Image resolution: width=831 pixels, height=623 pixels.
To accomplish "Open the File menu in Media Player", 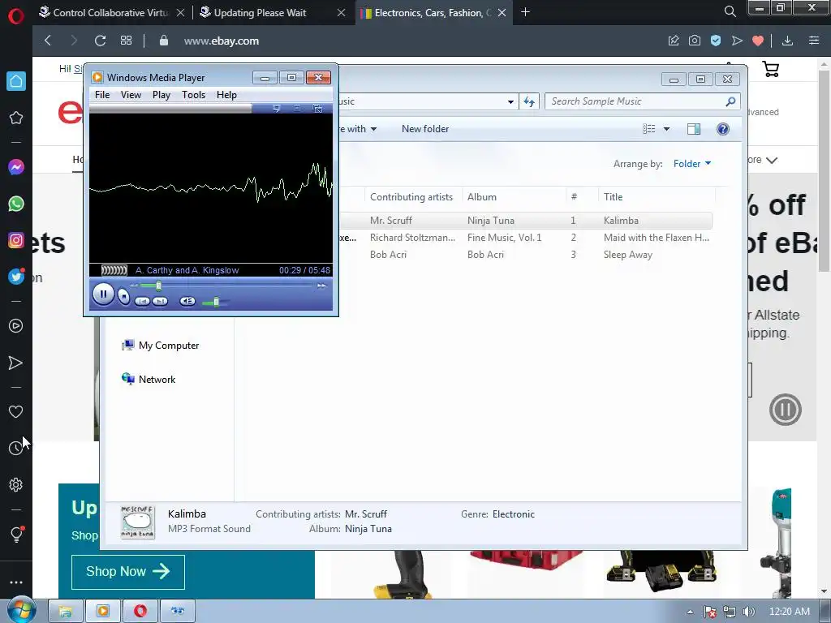I will [102, 95].
